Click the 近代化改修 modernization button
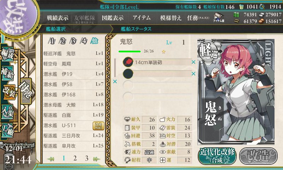The height and width of the screenshot is (170, 283). (217, 156)
